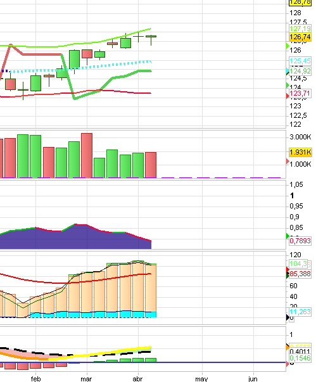The width and height of the screenshot is (316, 382).
Task: Click the 122,5 price axis tick
Action: 298,115
